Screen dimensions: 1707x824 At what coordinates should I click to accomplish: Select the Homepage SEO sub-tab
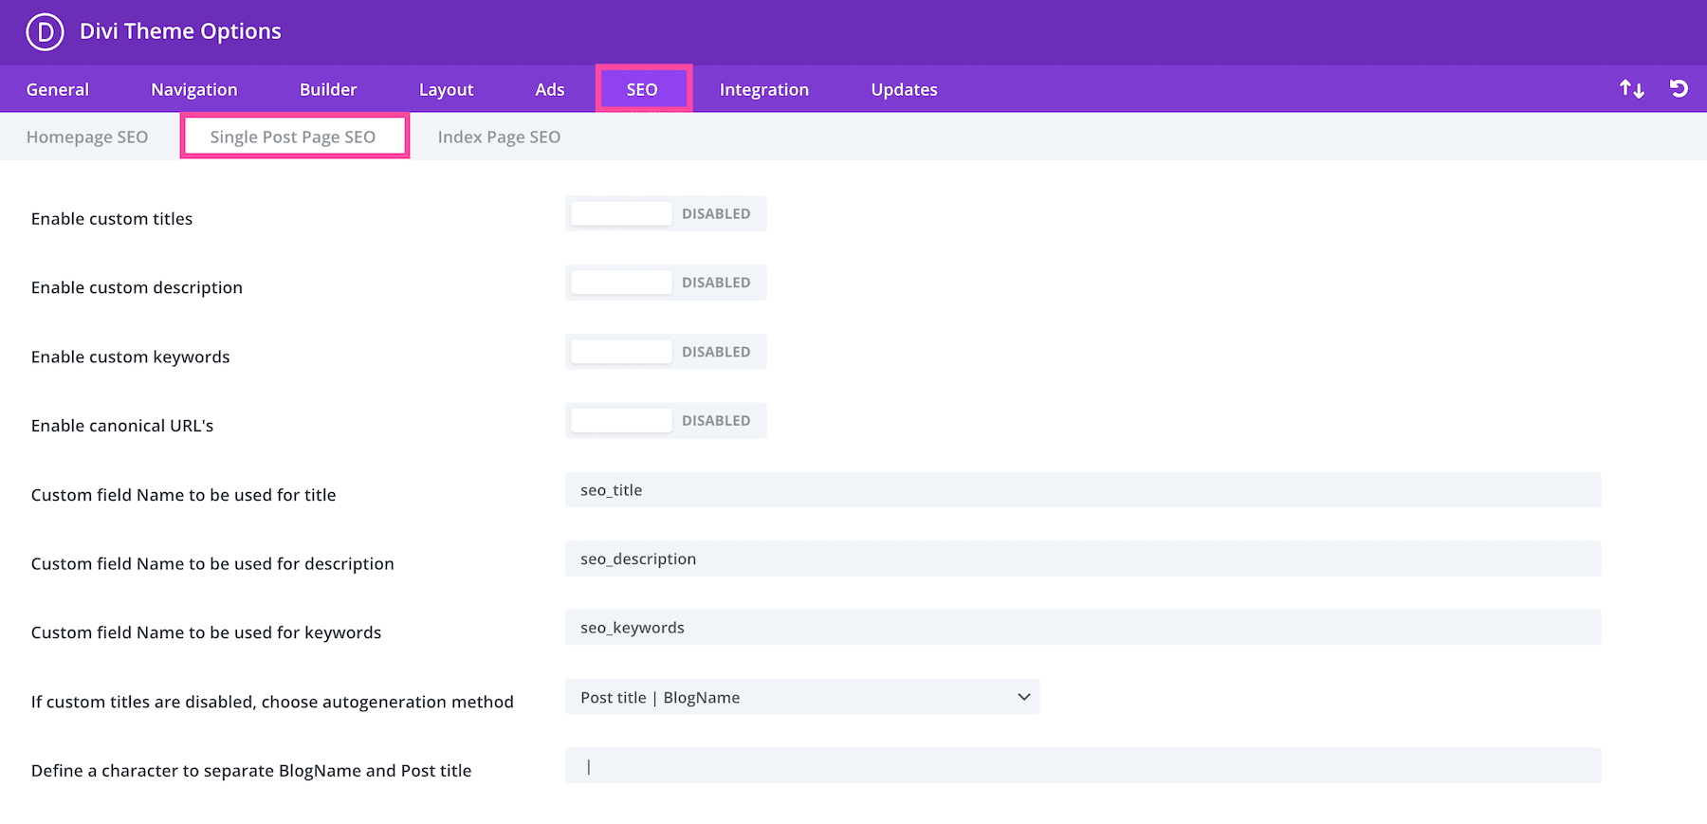pos(87,137)
